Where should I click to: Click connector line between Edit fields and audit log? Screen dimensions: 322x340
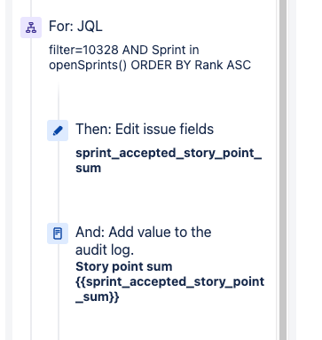[59, 182]
